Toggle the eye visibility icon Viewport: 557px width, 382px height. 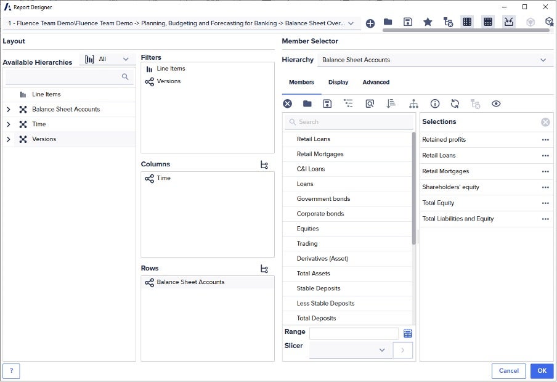pyautogui.click(x=496, y=104)
